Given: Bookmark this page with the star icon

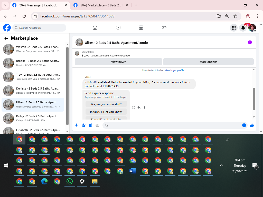Looking at the screenshot, I should pos(235,16).
